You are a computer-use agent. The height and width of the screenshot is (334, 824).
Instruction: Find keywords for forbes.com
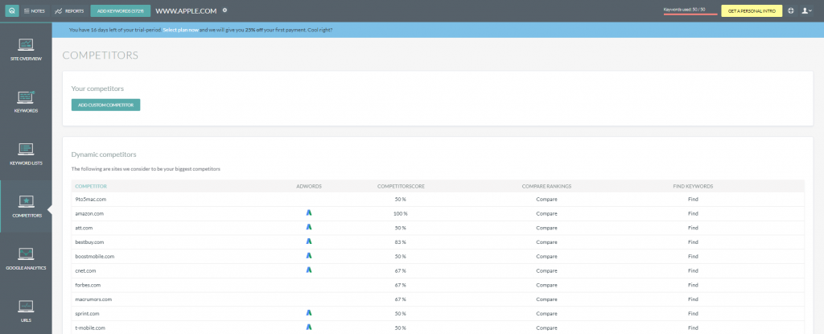(693, 285)
